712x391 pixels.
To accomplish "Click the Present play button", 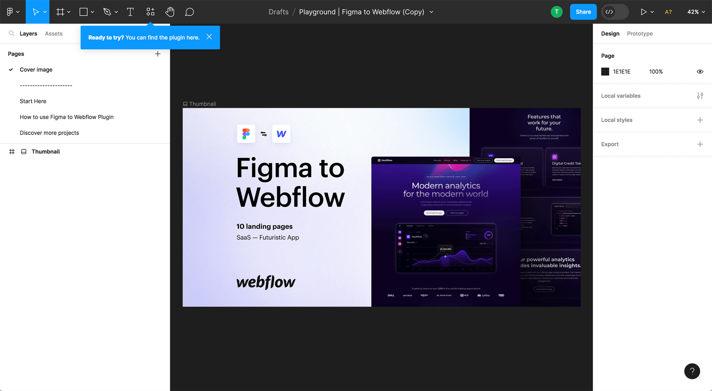I will click(x=643, y=12).
